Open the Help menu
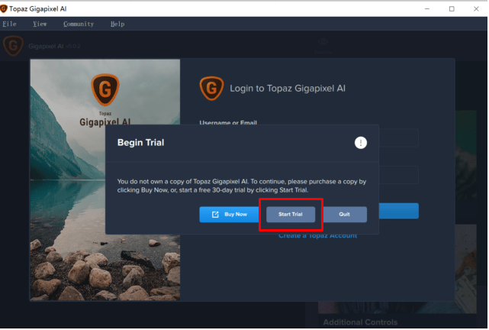The width and height of the screenshot is (489, 330). pos(117,24)
